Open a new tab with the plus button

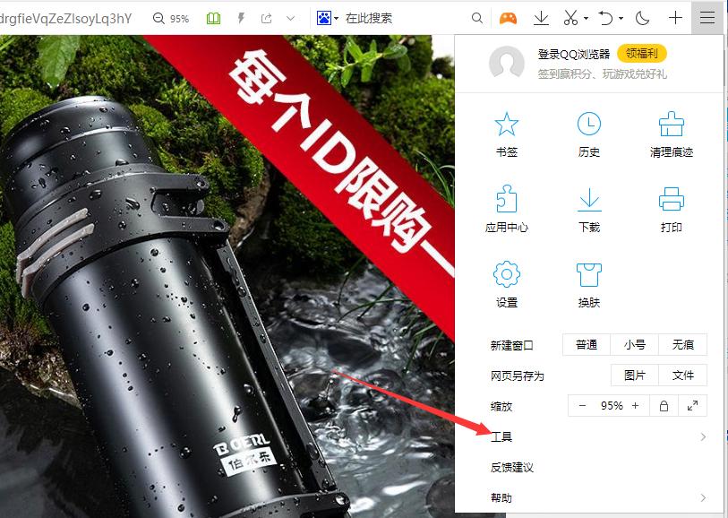pyautogui.click(x=676, y=18)
